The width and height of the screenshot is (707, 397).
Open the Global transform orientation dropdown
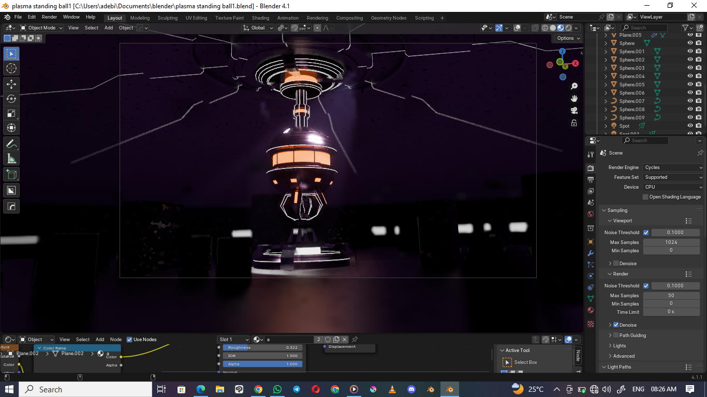tap(258, 28)
